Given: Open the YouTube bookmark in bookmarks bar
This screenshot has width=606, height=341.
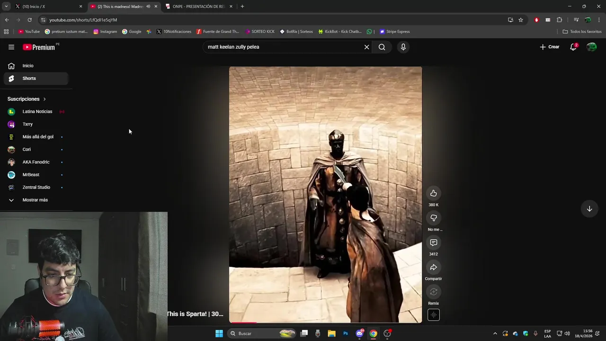Looking at the screenshot, I should 29,32.
